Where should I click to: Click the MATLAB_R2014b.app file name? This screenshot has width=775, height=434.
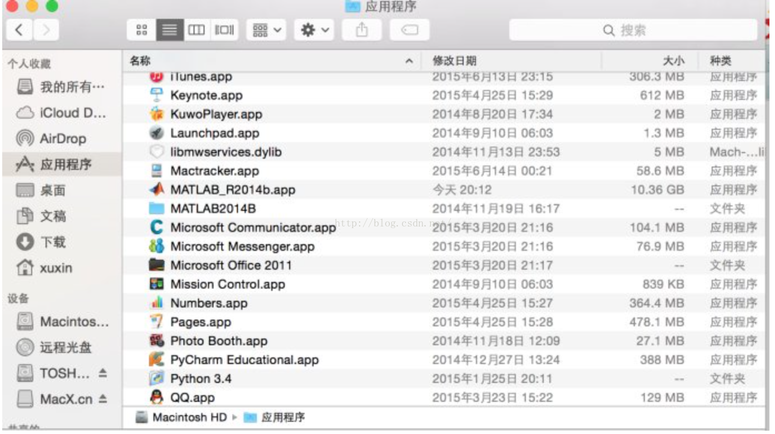point(232,190)
